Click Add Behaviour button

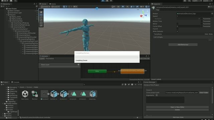(x=183, y=45)
